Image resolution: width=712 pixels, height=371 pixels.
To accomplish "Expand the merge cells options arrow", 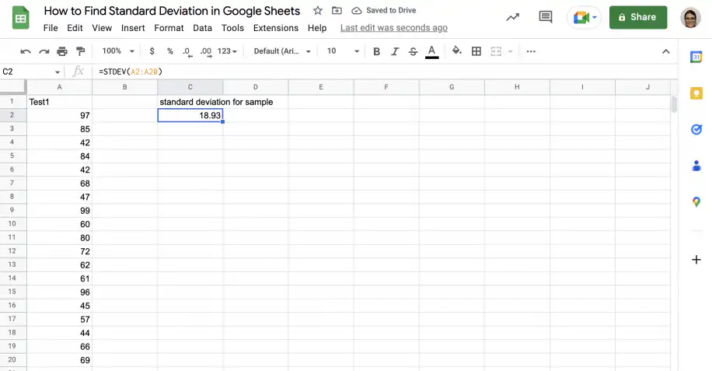I will point(510,51).
